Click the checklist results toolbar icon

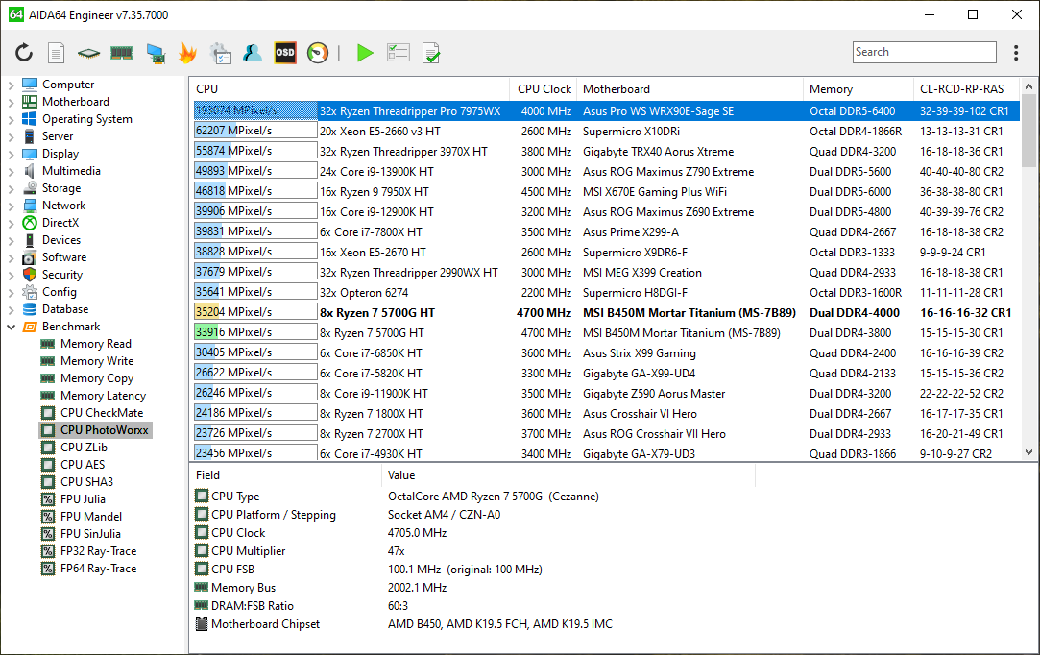tap(398, 53)
